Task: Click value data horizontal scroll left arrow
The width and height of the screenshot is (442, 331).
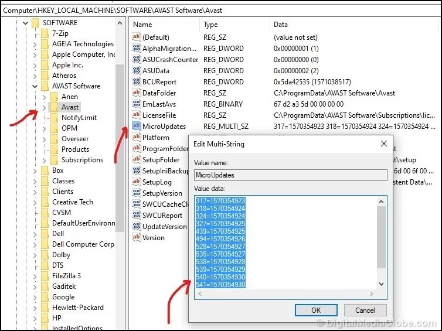Action: point(200,294)
